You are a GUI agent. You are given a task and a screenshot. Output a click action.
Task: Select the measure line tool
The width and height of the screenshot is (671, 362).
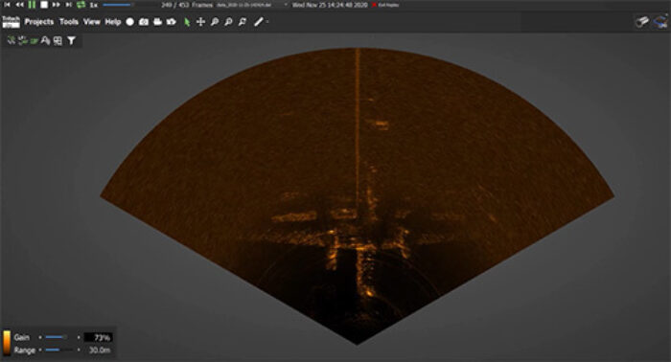pos(258,22)
